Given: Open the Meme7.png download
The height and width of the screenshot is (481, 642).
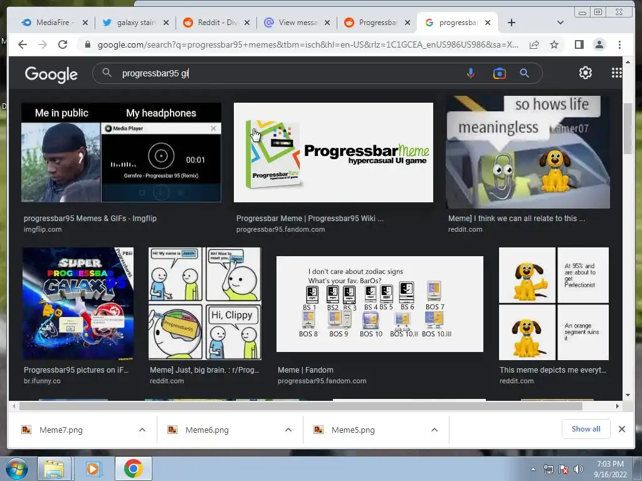Looking at the screenshot, I should click(61, 430).
